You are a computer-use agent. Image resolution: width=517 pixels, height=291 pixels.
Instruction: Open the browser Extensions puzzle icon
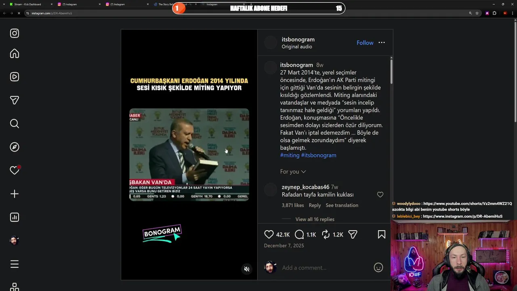[x=494, y=13]
